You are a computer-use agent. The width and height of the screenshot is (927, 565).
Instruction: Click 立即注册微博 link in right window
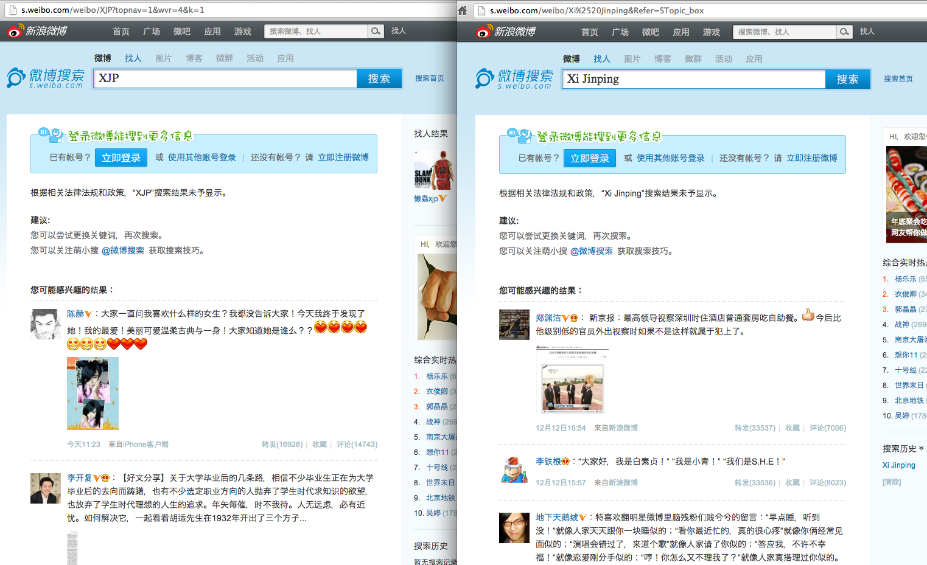pos(812,158)
